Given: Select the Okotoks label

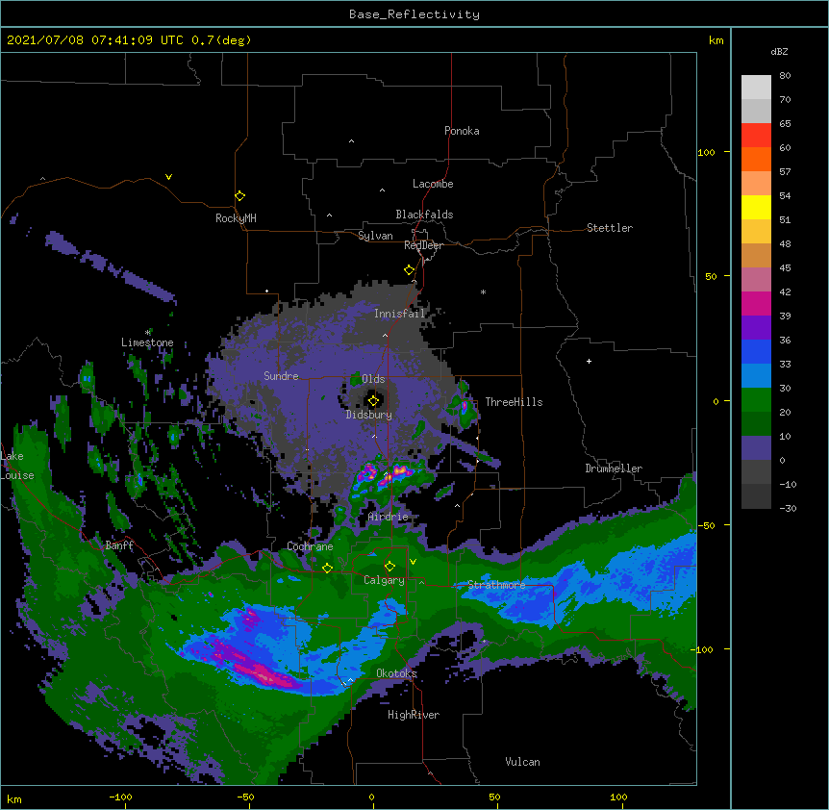Looking at the screenshot, I should [x=396, y=673].
